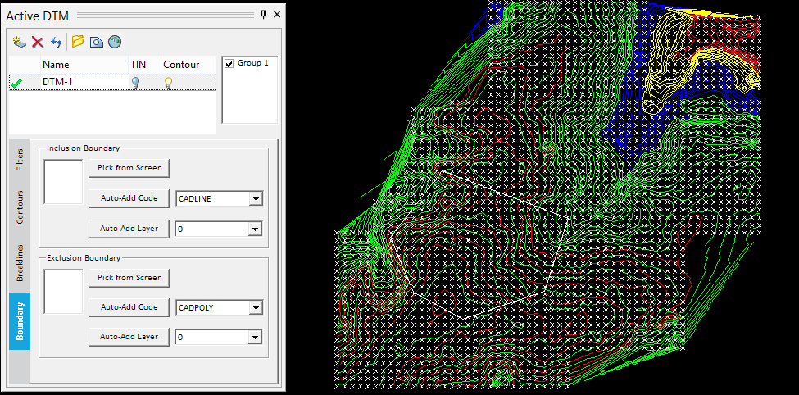
Task: Click Inclusion Boundary Pick from Screen button
Action: coord(129,168)
